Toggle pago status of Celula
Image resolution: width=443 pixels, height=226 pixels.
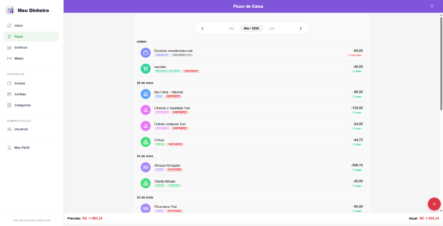(357, 144)
